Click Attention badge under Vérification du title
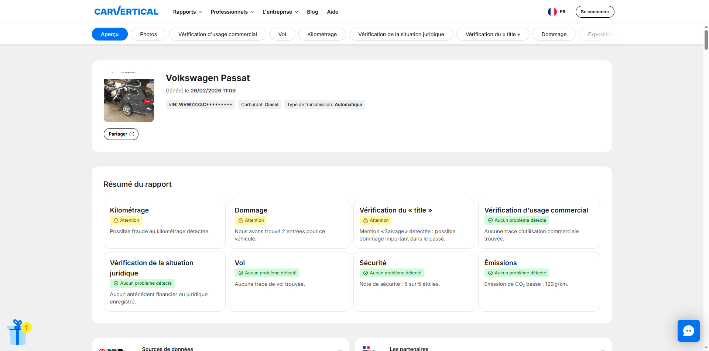Image resolution: width=709 pixels, height=351 pixels. tap(376, 220)
